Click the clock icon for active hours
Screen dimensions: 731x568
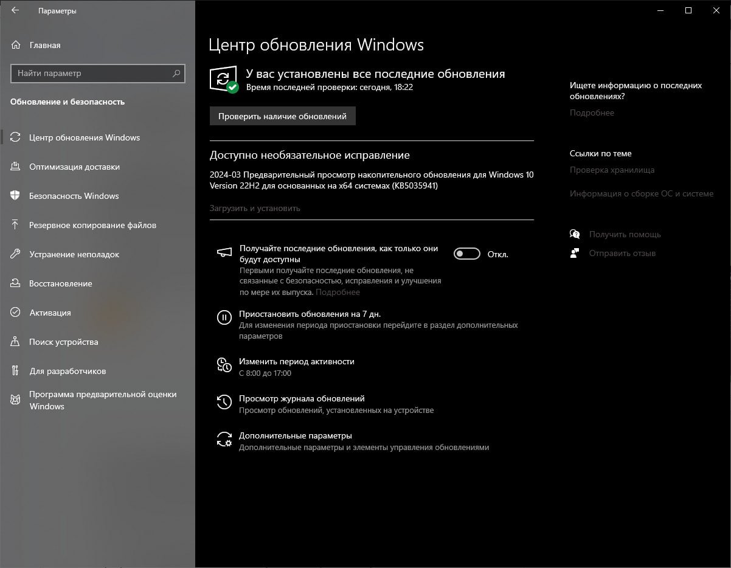224,364
